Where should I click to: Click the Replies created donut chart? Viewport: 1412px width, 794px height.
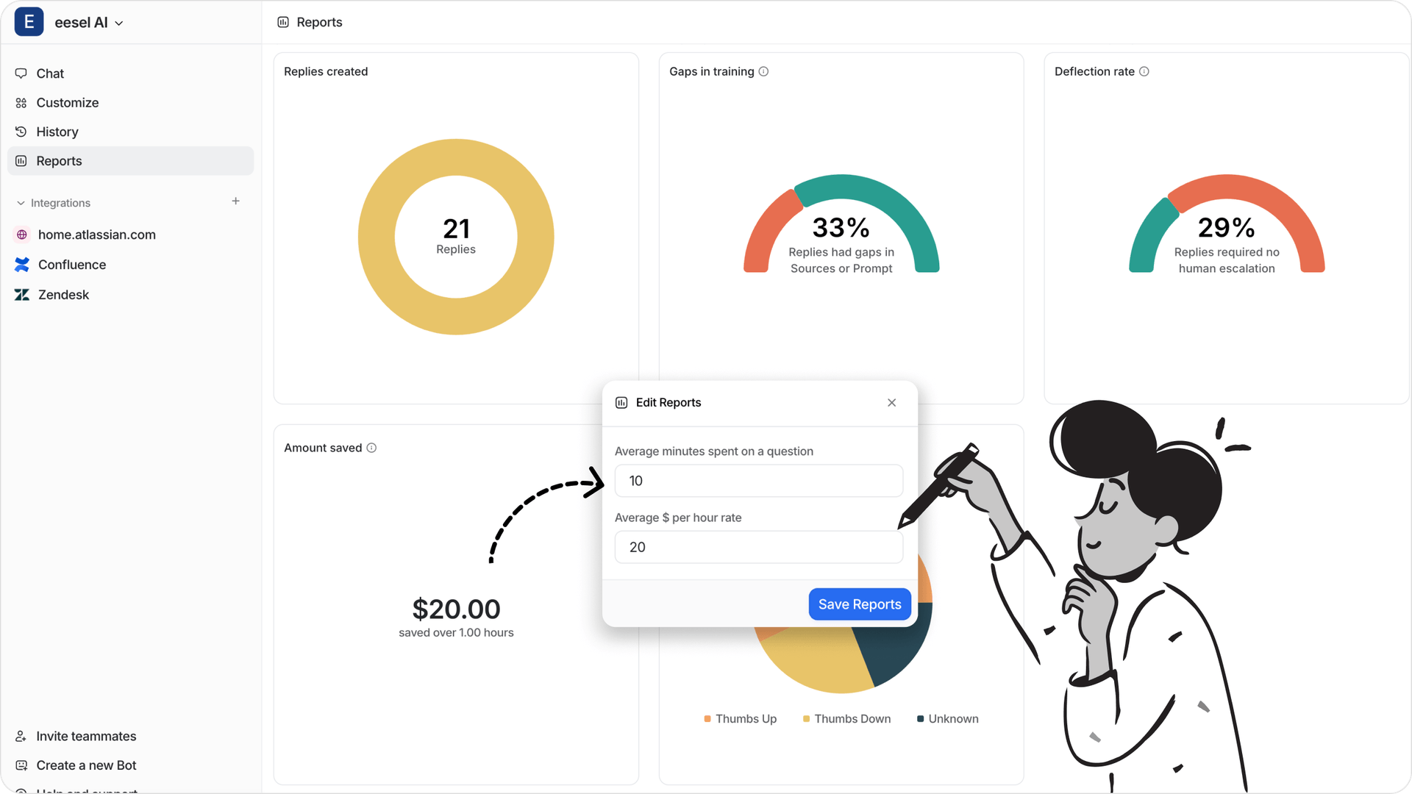pyautogui.click(x=456, y=237)
